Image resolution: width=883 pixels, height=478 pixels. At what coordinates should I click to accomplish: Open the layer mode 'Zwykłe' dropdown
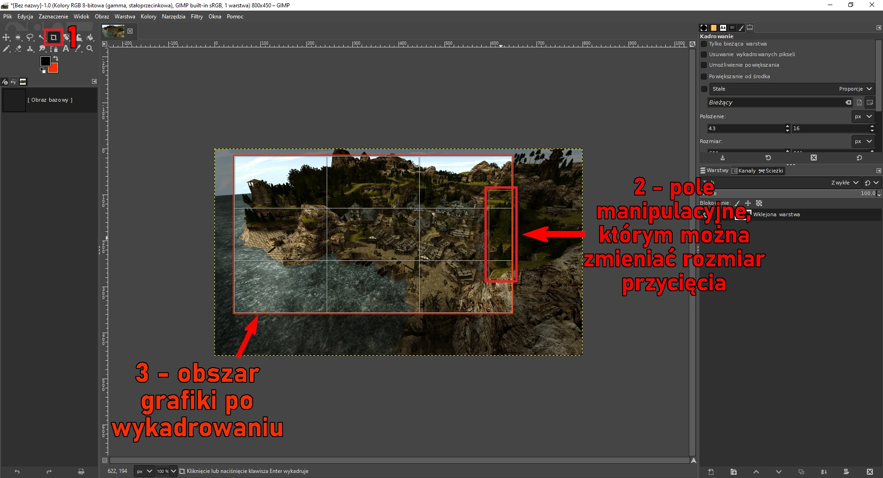coord(844,183)
